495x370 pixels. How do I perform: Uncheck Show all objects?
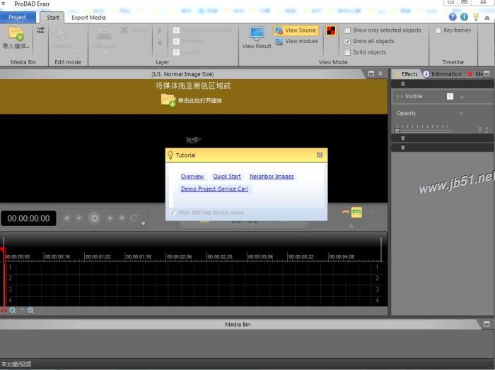347,41
